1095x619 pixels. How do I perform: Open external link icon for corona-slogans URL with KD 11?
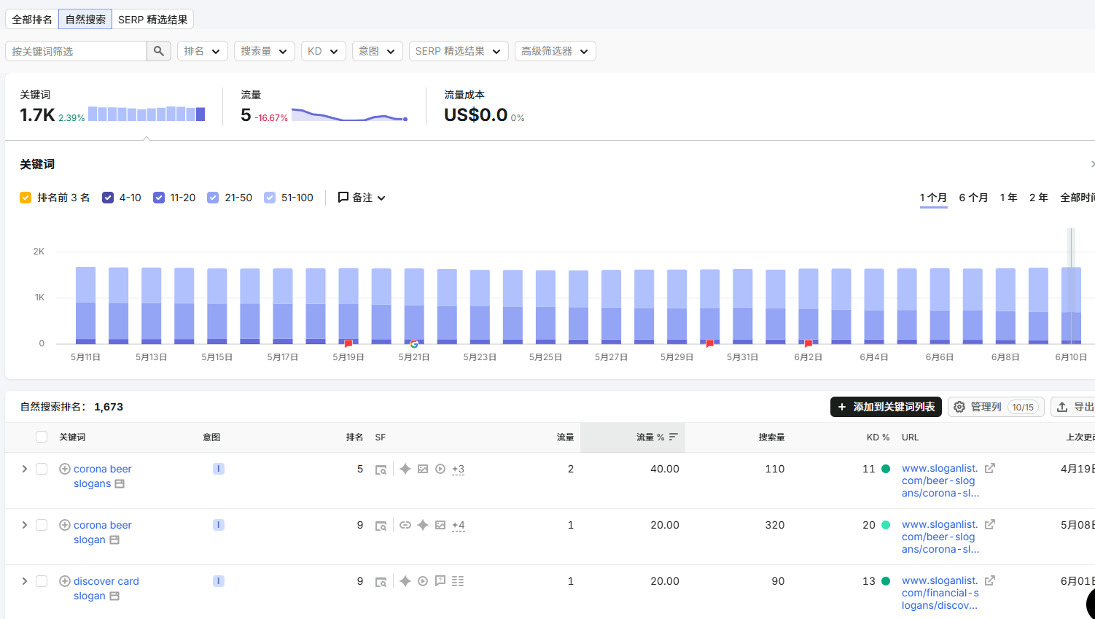click(x=990, y=468)
